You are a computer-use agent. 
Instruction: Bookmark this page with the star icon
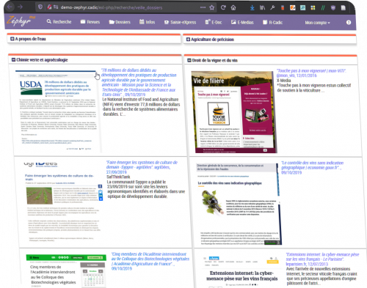(x=212, y=7)
